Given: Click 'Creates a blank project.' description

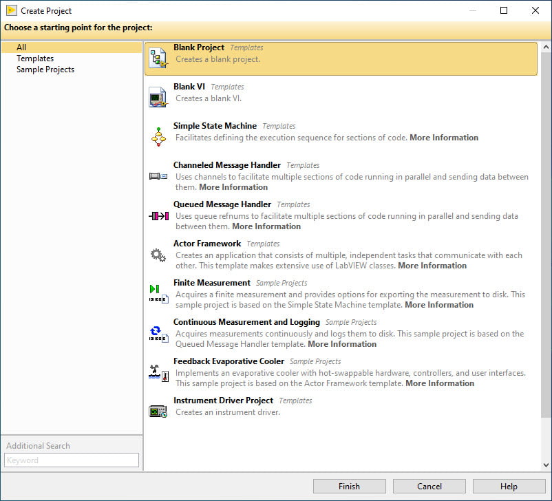Looking at the screenshot, I should [218, 59].
